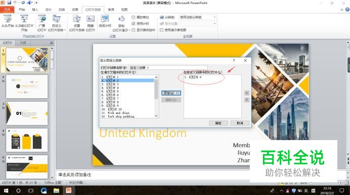This screenshot has width=350, height=195.
Task: Start slideshow from current slide icon
Action: [x=24, y=19]
